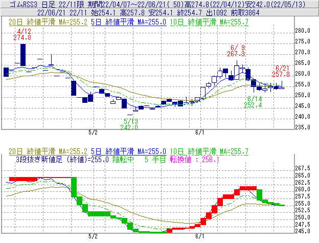Click the 5日 終値平滑 MA=255.0 legend in the upper chart
The width and height of the screenshot is (319, 243).
[129, 22]
